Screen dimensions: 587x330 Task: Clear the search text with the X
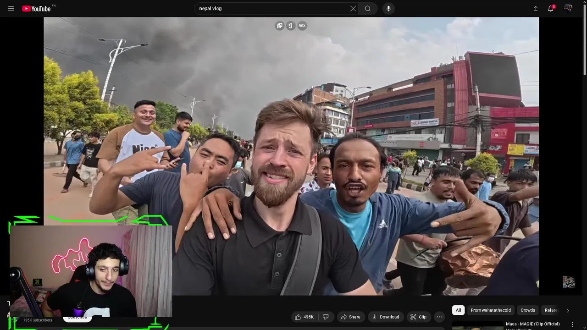click(x=353, y=8)
